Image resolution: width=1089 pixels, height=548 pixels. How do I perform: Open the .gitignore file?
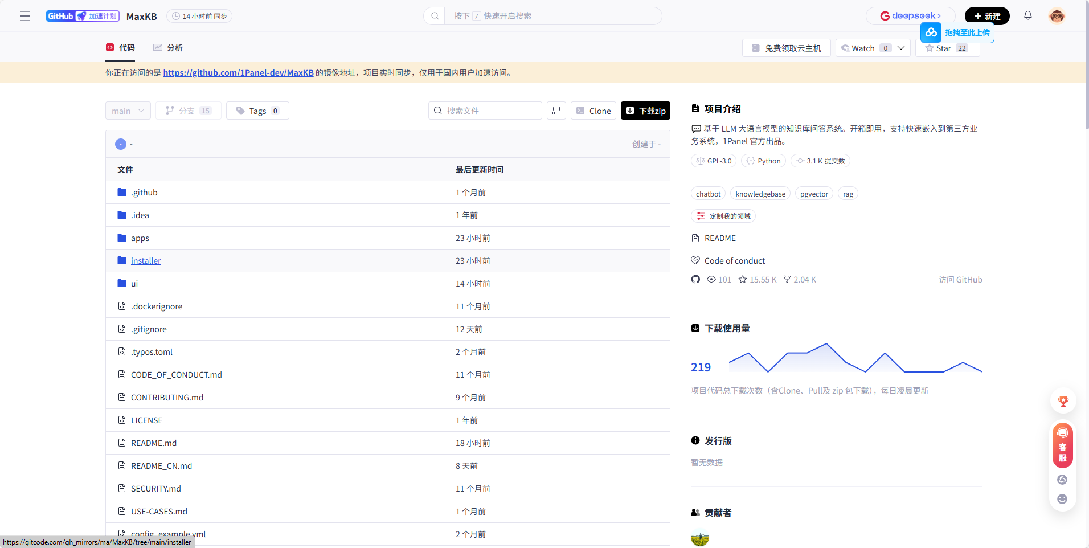click(x=149, y=329)
